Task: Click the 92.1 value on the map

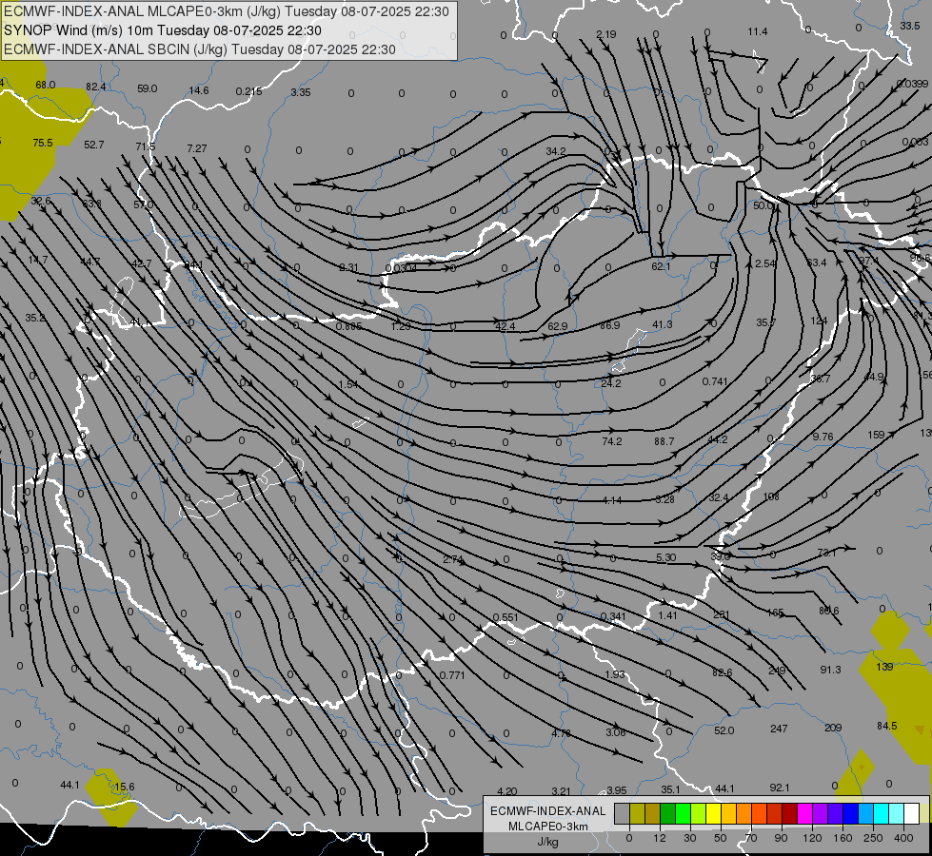Action: [x=780, y=788]
